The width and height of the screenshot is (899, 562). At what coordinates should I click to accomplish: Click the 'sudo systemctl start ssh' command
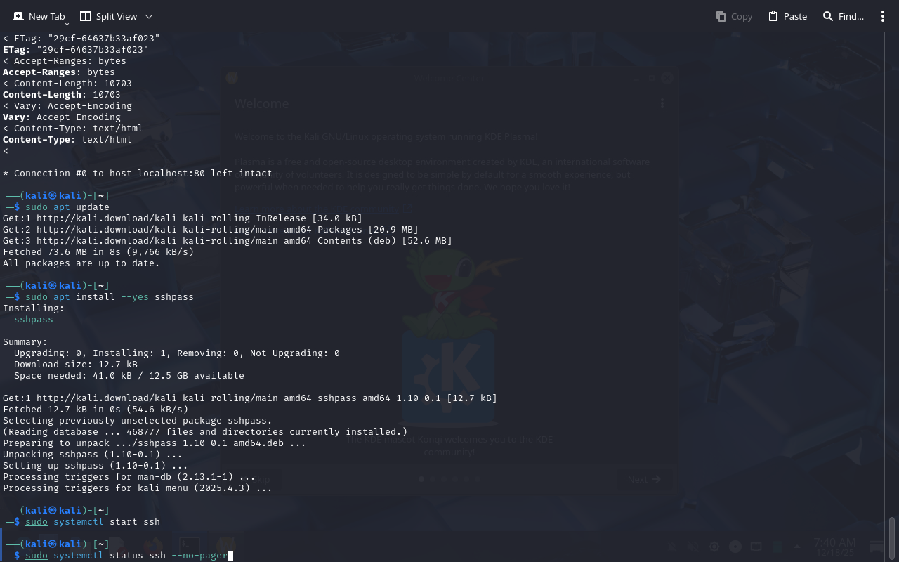[x=93, y=522]
